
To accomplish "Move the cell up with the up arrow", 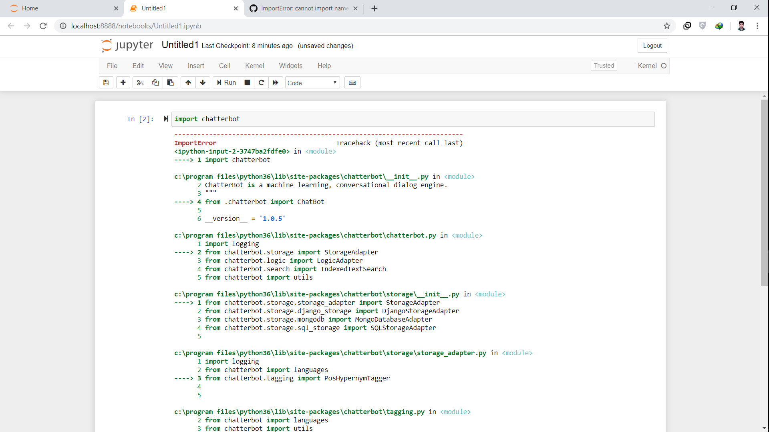I will pyautogui.click(x=187, y=82).
